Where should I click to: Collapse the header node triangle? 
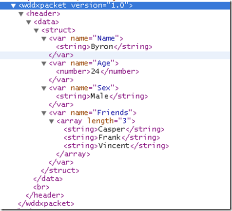tap(21, 14)
